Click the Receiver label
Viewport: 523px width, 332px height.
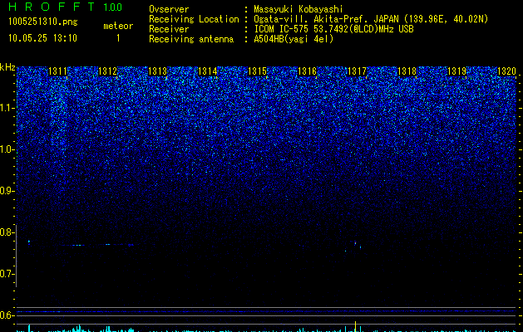(x=169, y=29)
